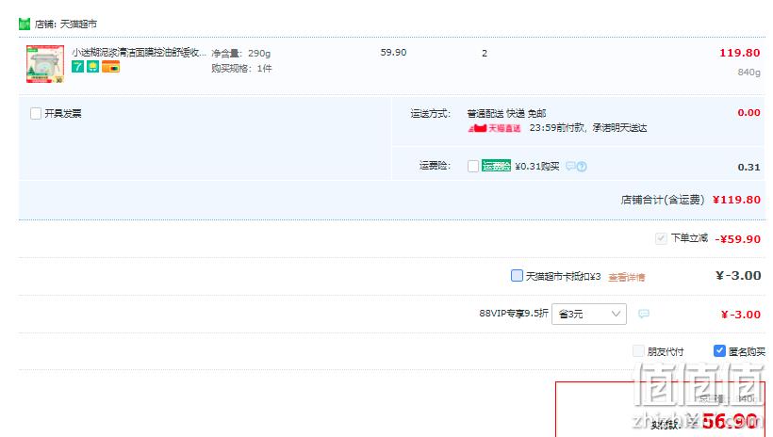The height and width of the screenshot is (437, 773).
Task: Click the 88VIP专享9.5折 label
Action: 514,314
